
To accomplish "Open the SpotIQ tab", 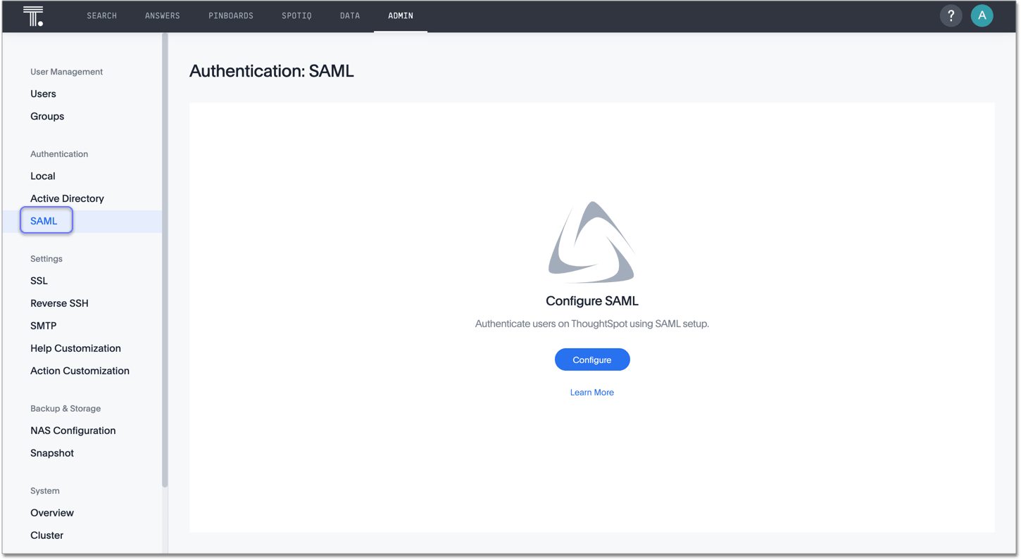I will click(296, 15).
